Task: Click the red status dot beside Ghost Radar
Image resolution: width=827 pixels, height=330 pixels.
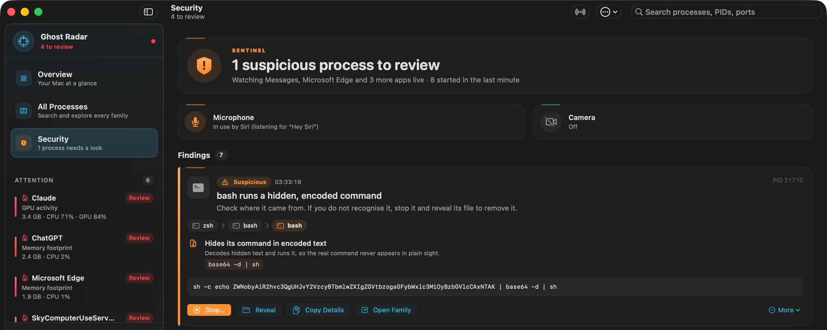Action: click(x=153, y=41)
